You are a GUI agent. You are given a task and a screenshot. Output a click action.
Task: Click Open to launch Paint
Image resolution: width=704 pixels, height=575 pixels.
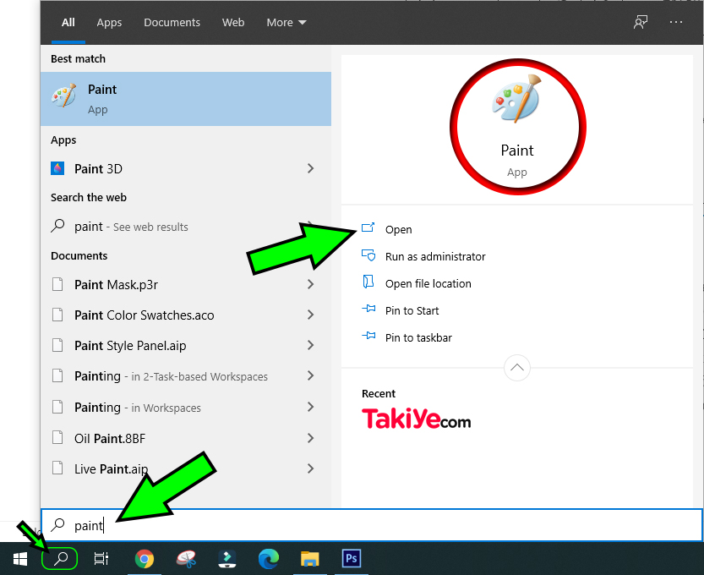398,229
